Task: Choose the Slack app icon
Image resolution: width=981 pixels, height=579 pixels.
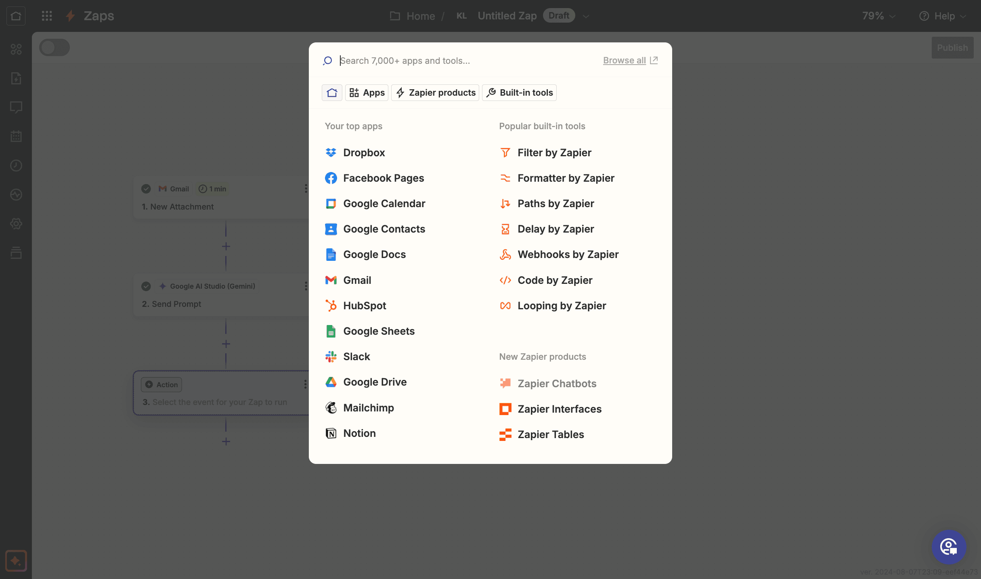Action: 331,357
